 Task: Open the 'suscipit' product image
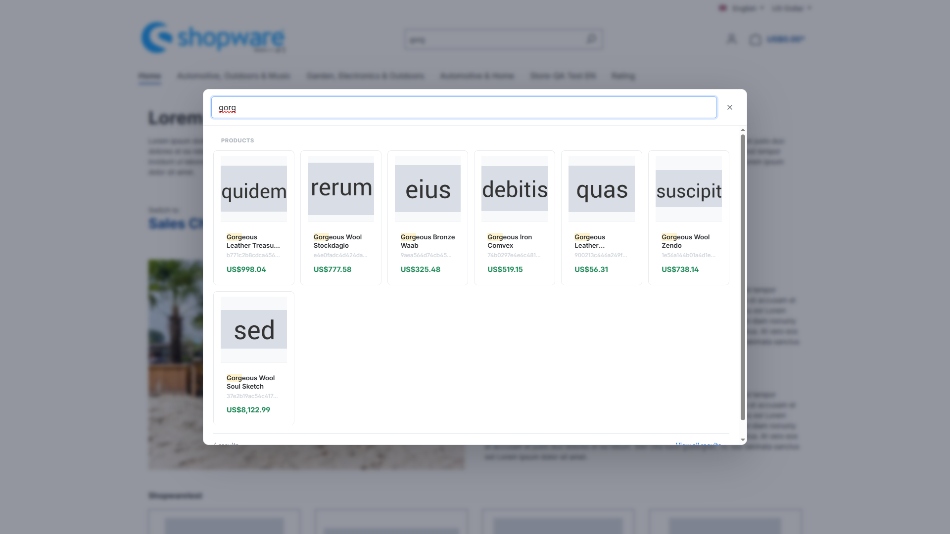(689, 189)
